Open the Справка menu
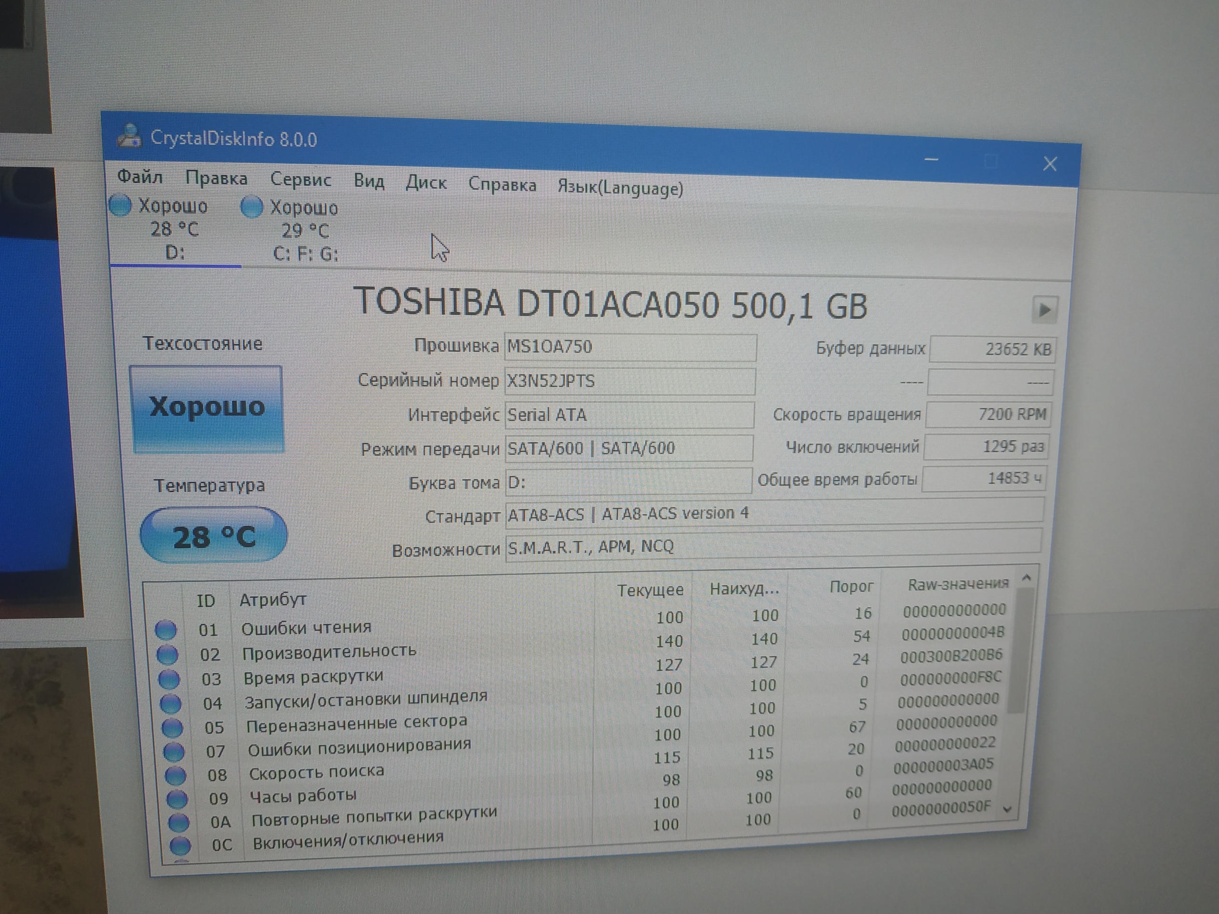This screenshot has width=1219, height=914. [502, 185]
